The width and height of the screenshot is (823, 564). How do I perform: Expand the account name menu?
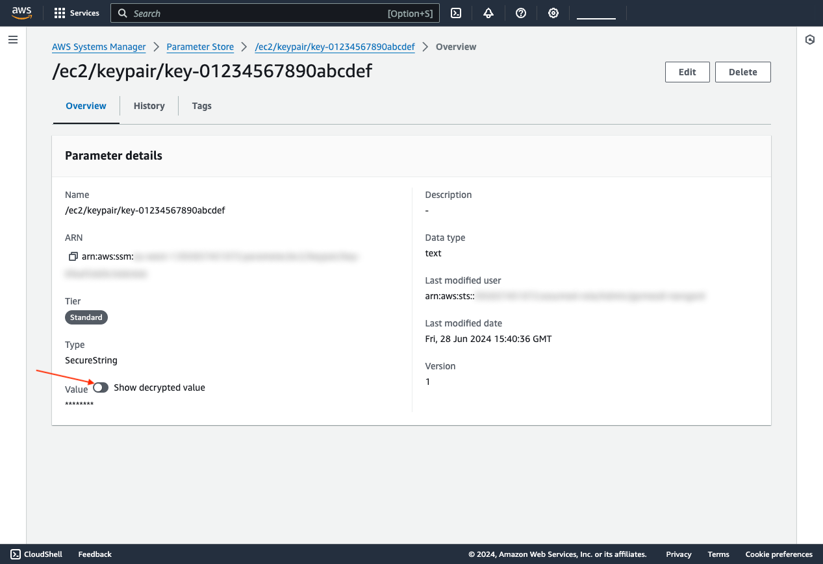[595, 13]
